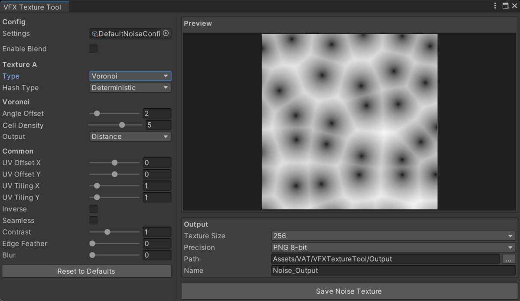The height and width of the screenshot is (301, 520).
Task: Click the Edge Feather value field
Action: 157,243
